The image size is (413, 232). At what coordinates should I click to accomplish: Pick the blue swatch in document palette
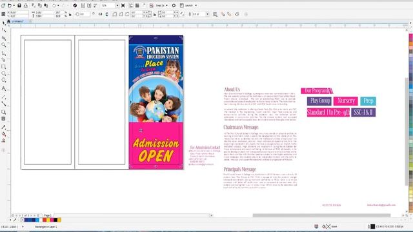(30, 220)
